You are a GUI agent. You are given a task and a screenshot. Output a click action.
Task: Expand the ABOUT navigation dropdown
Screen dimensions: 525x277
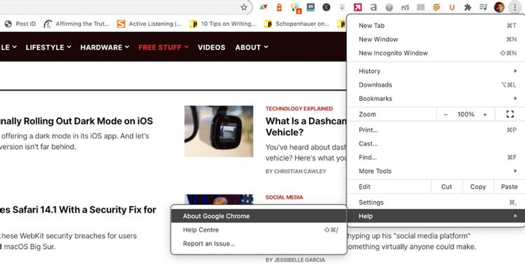pyautogui.click(x=251, y=47)
